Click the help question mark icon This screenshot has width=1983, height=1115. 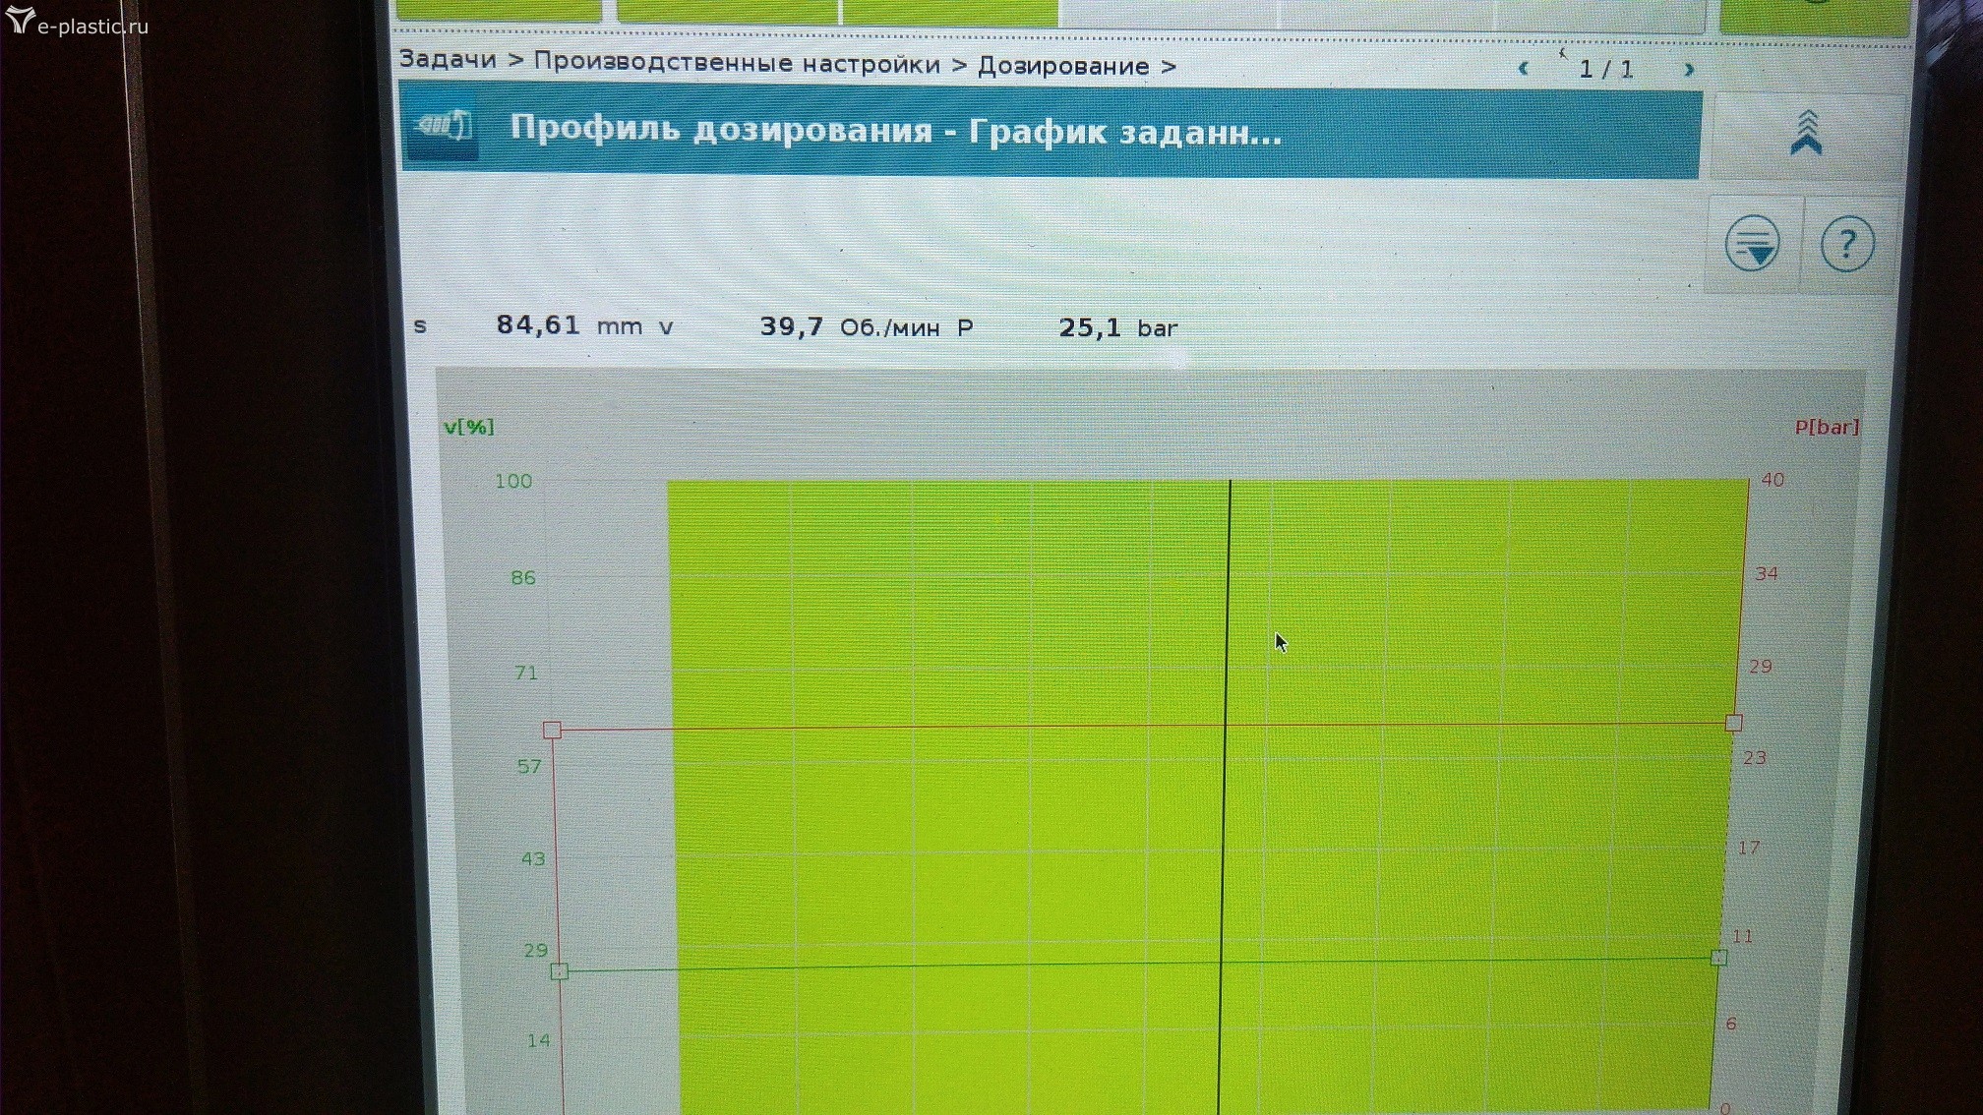(1846, 244)
